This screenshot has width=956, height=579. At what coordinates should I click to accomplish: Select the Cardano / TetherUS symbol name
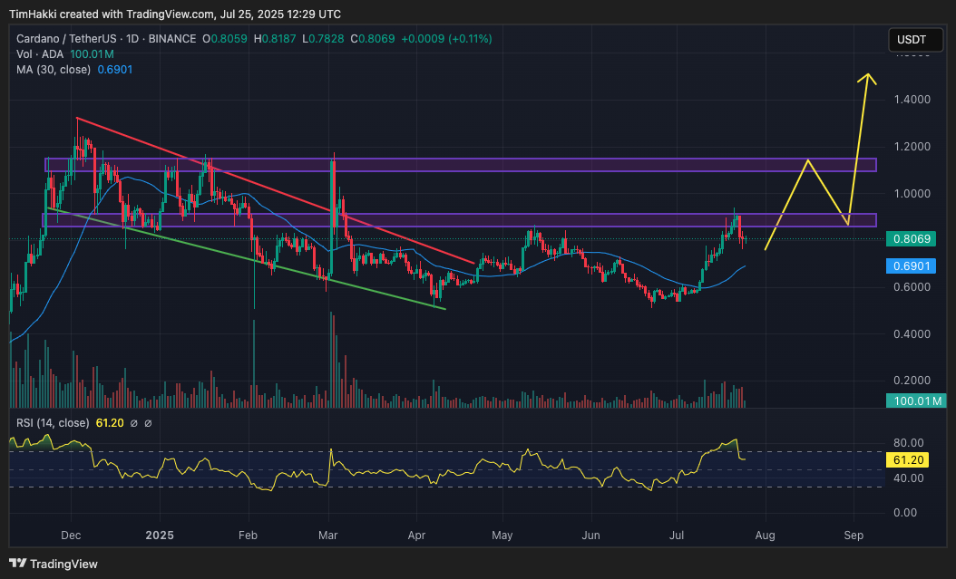(70, 39)
